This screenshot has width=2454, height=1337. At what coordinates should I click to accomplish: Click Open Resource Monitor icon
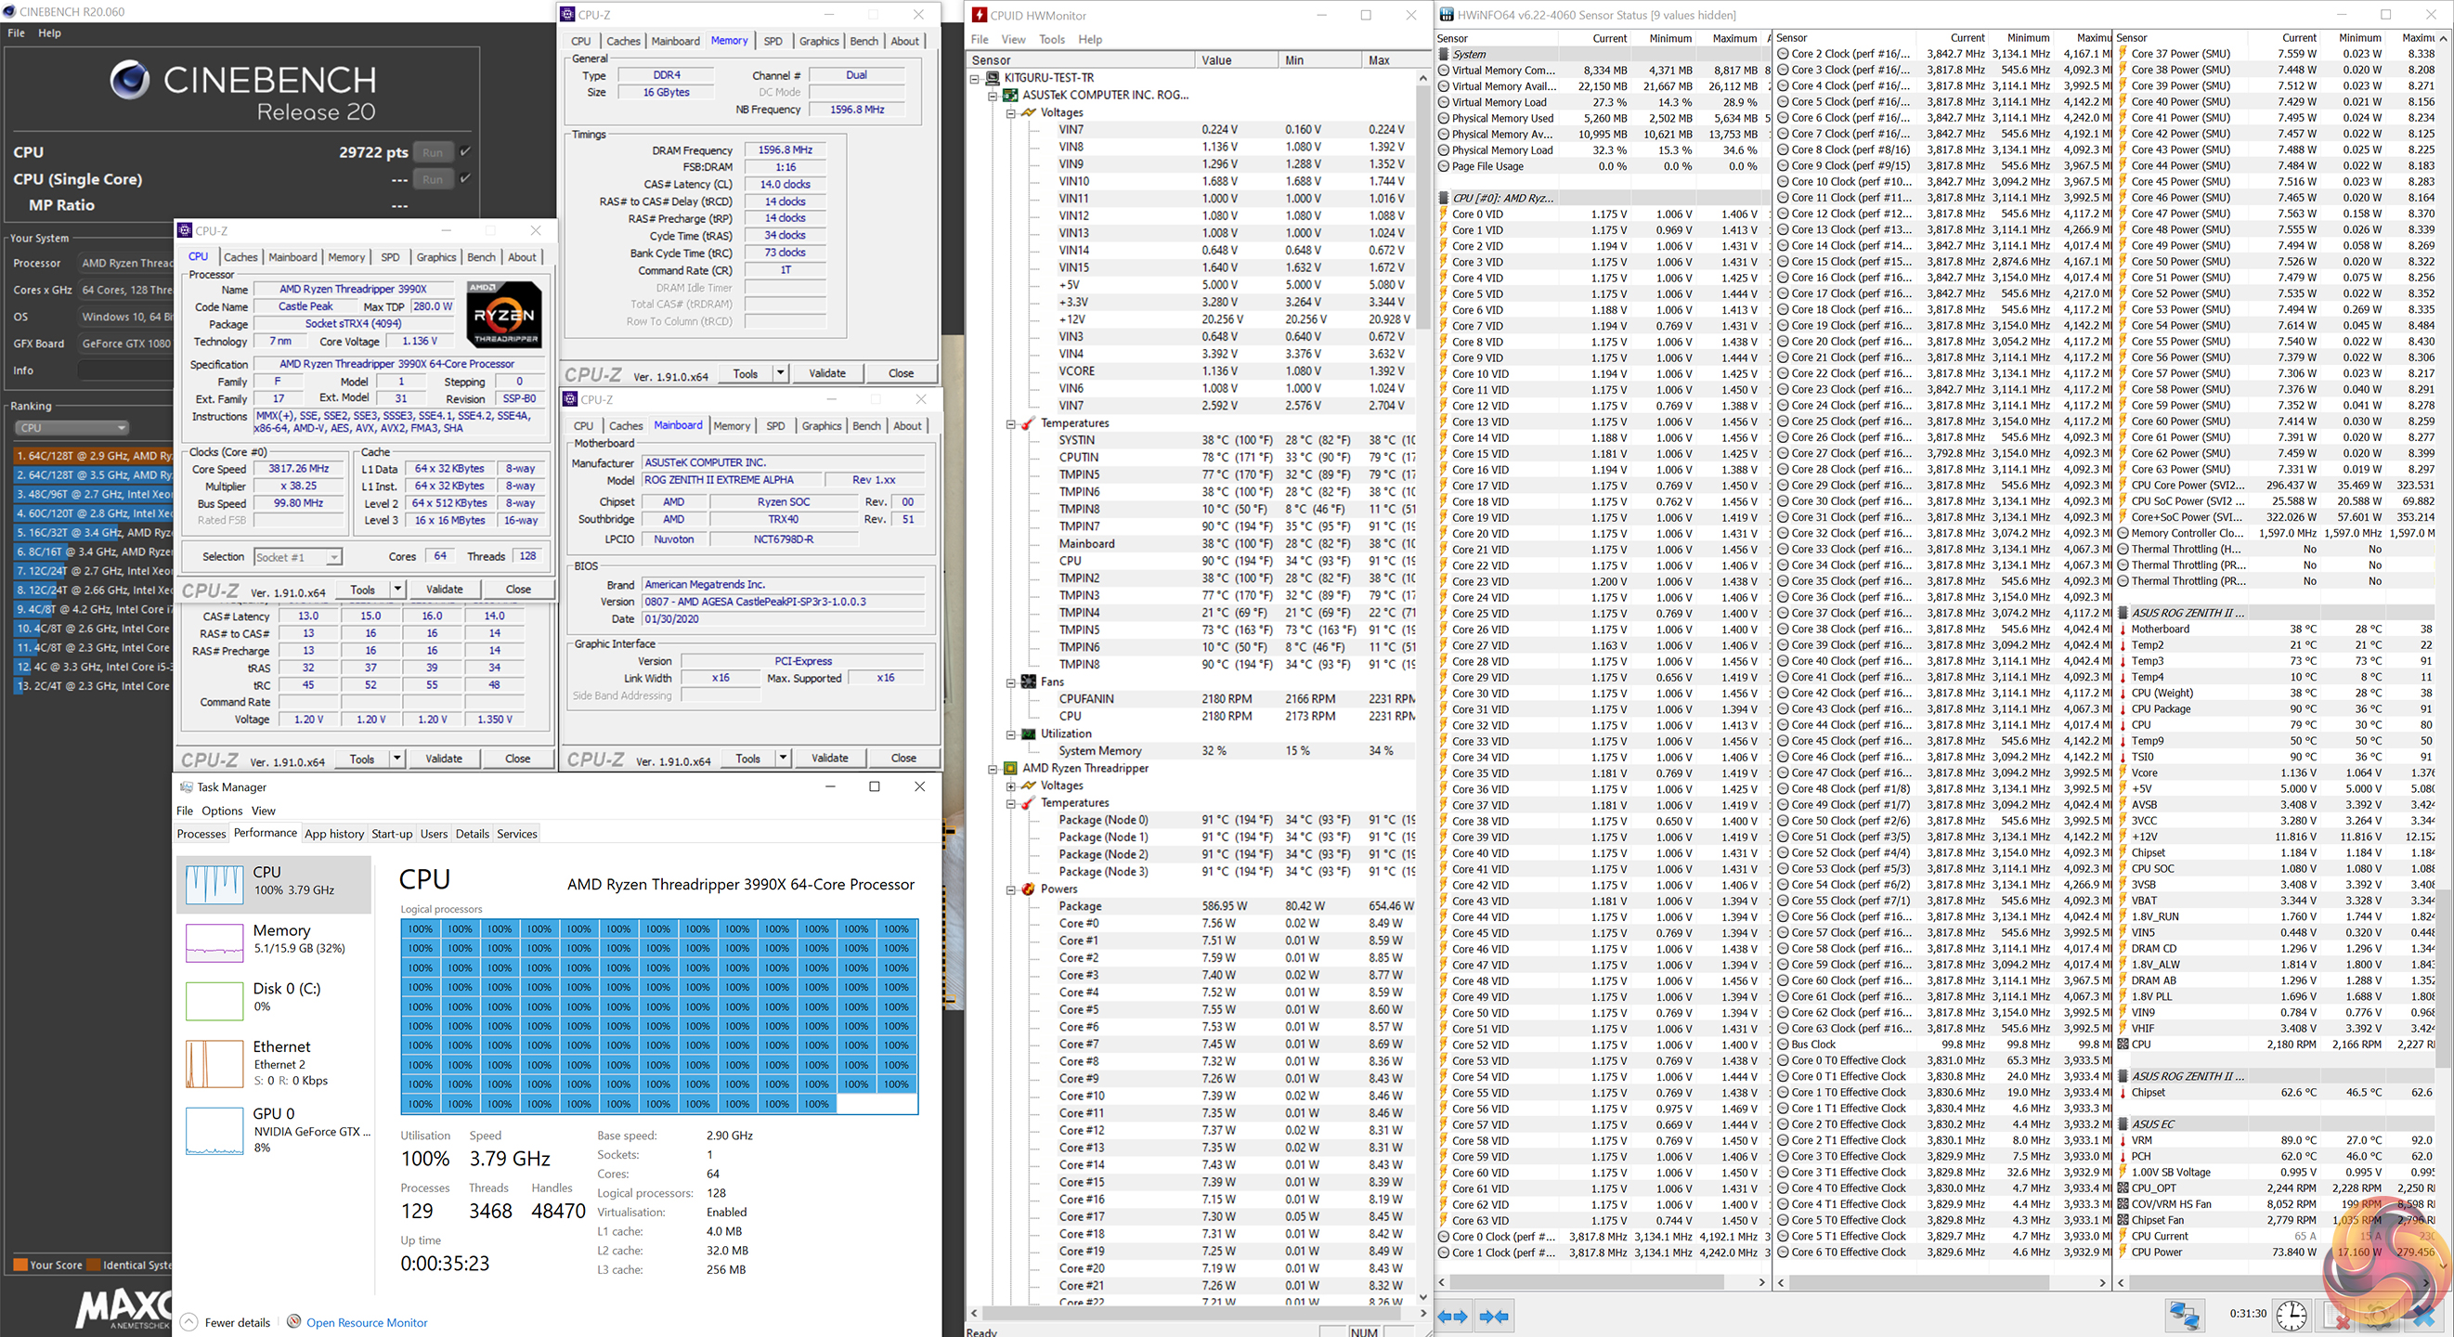(294, 1322)
